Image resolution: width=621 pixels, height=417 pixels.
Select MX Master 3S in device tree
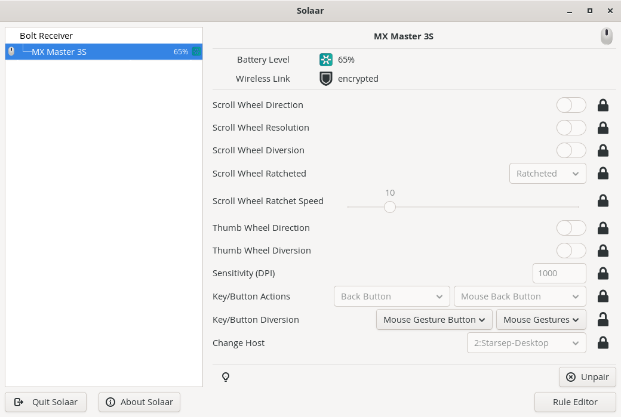[x=59, y=52]
